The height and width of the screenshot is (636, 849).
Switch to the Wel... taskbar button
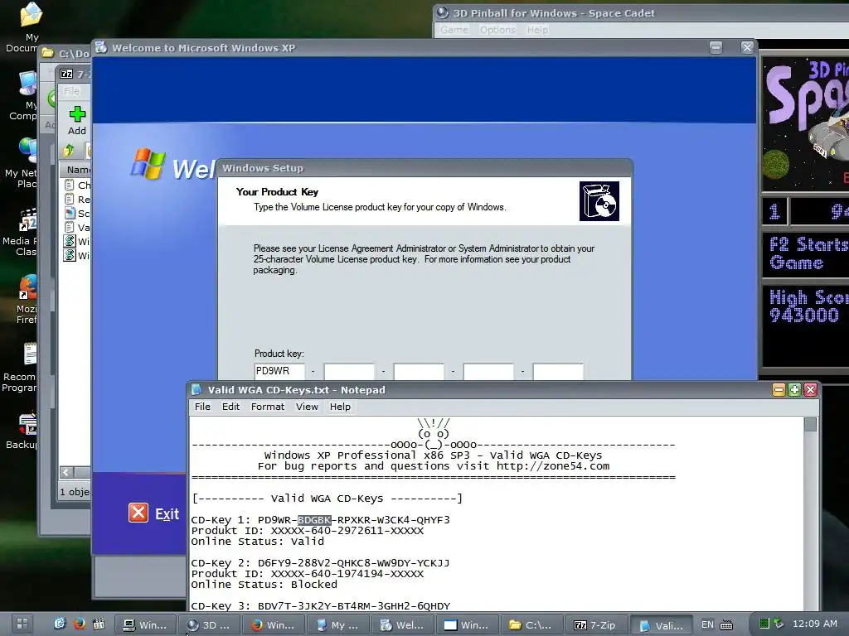pos(403,625)
